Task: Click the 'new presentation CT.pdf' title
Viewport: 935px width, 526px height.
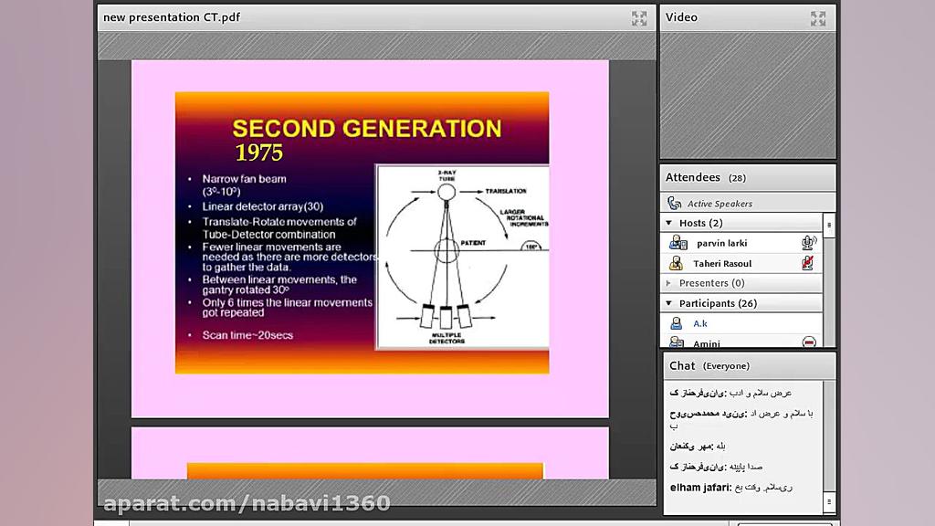Action: point(172,17)
